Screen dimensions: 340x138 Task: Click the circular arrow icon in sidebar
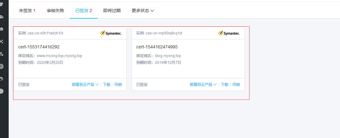pyautogui.click(x=2, y=29)
